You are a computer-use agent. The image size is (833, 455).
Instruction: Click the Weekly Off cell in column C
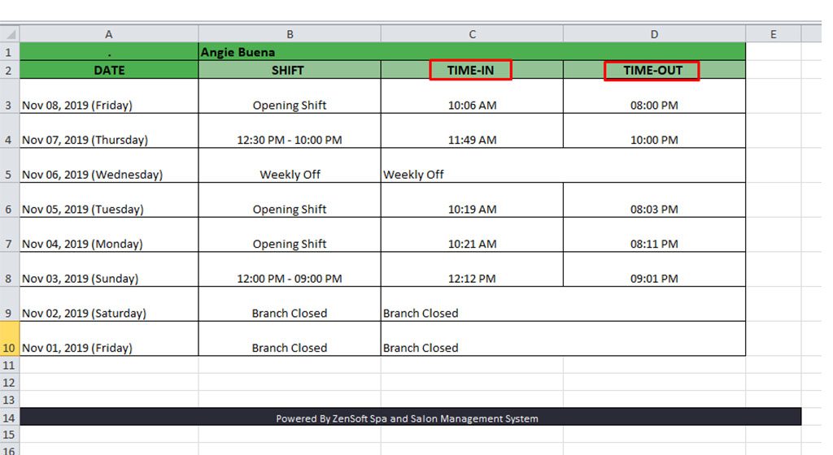[563, 166]
